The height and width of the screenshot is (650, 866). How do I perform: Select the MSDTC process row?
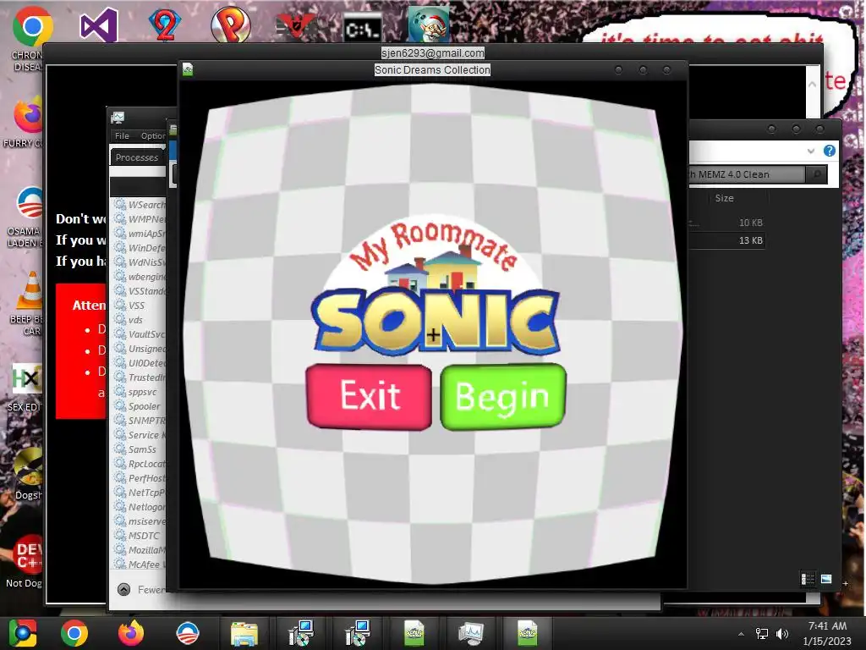pos(140,536)
